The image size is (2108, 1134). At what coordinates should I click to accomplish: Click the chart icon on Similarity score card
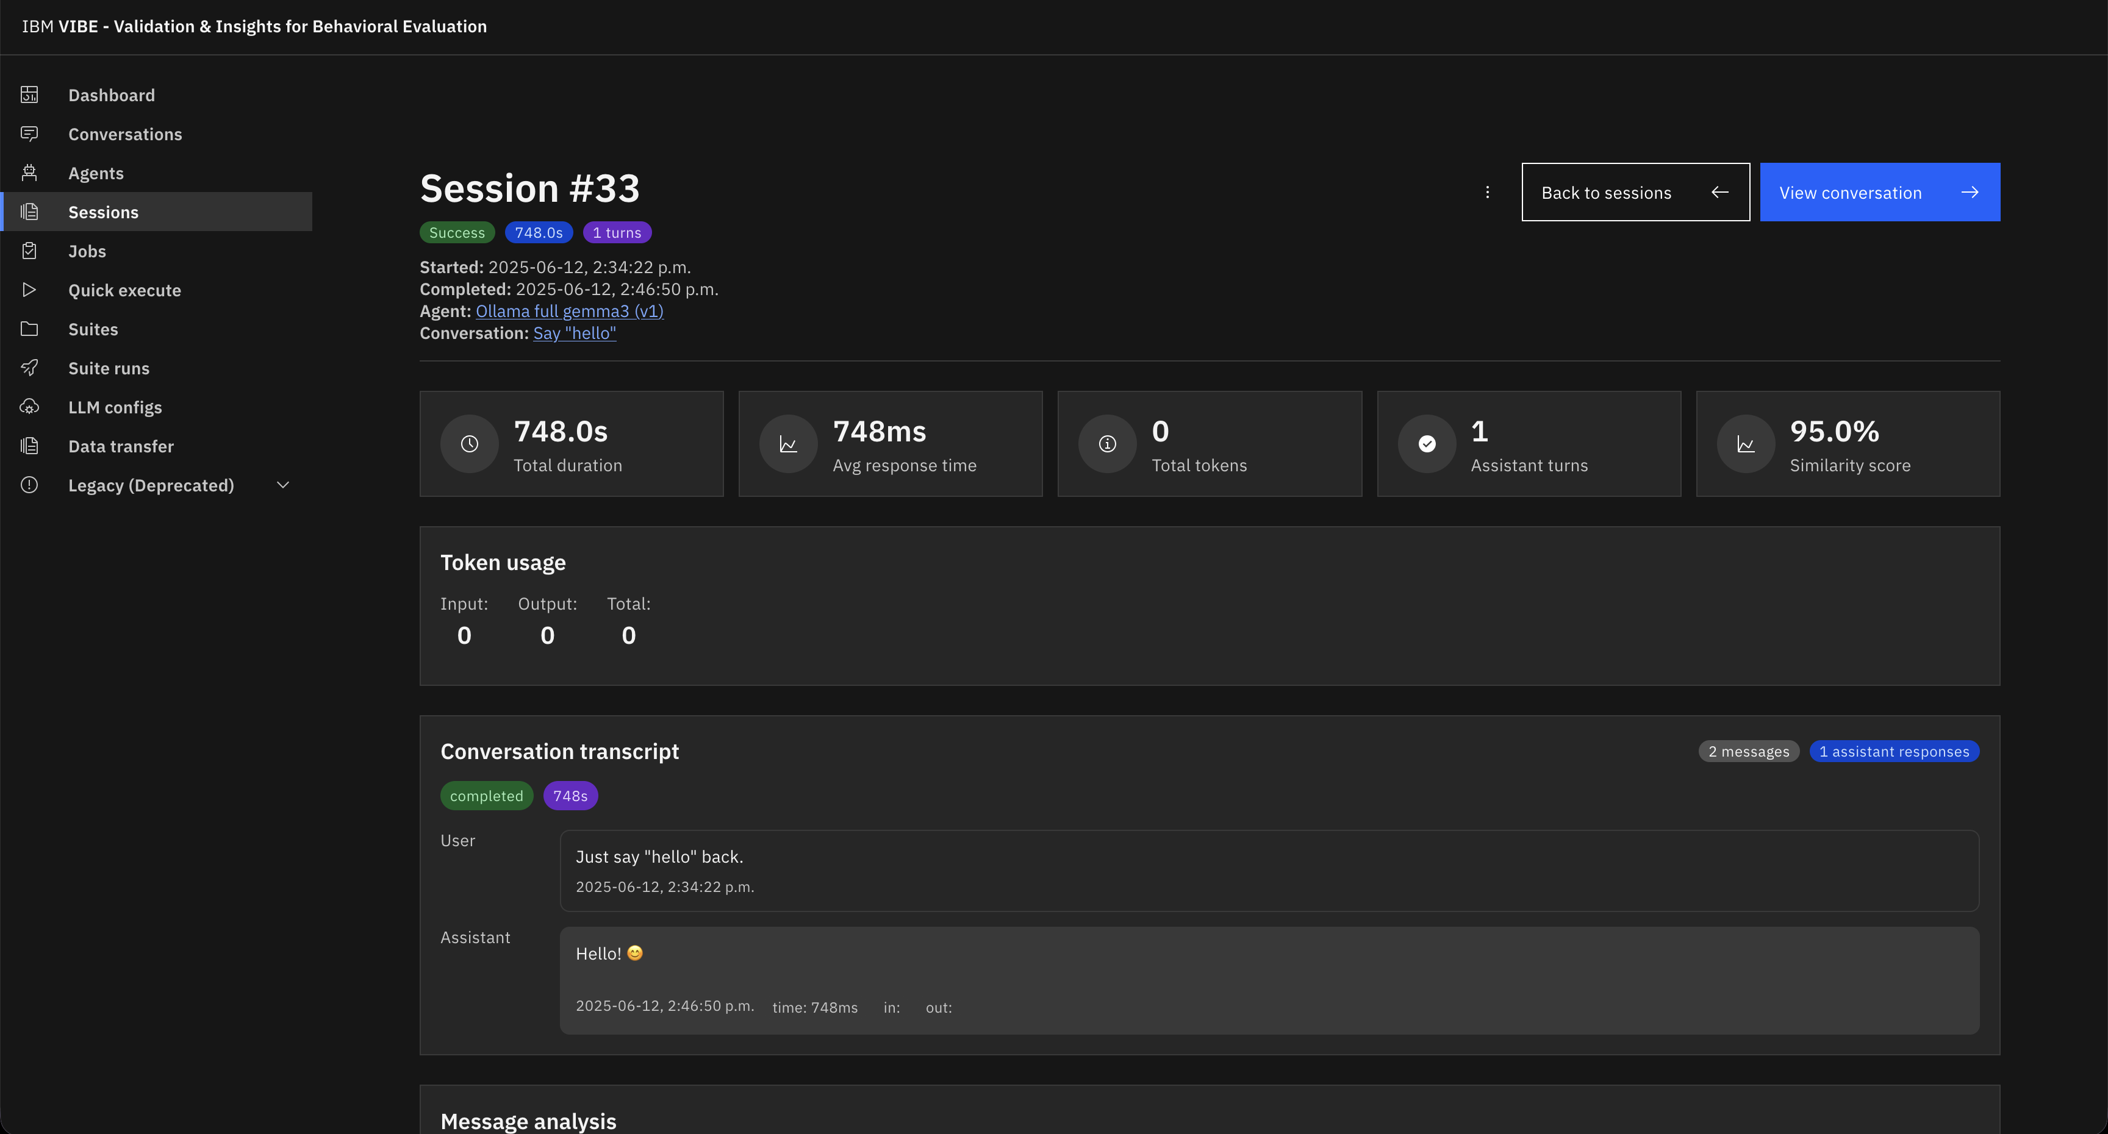pos(1746,443)
